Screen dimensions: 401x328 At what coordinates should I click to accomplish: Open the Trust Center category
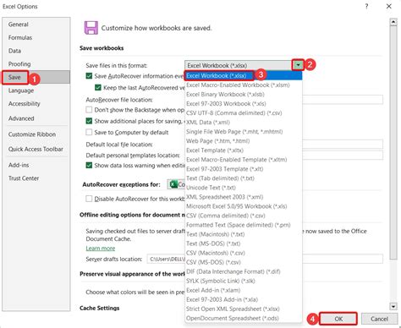(x=24, y=178)
